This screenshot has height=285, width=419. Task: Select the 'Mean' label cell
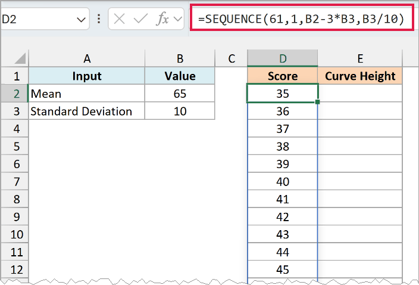coord(87,94)
